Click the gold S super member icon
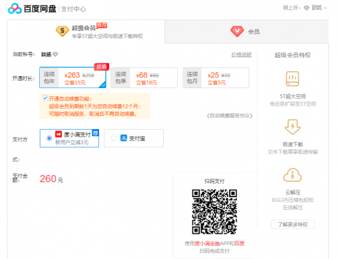 [x=62, y=31]
